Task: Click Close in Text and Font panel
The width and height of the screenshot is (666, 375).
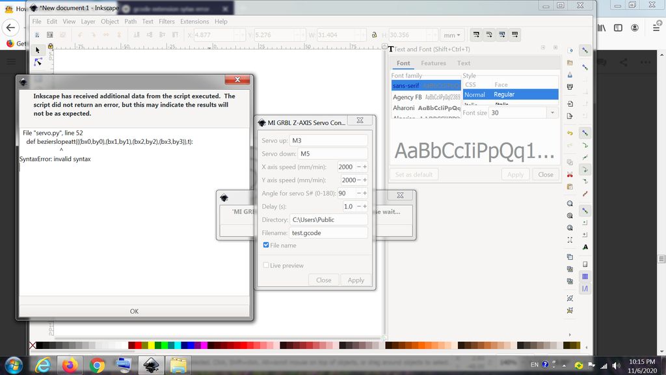Action: click(546, 174)
